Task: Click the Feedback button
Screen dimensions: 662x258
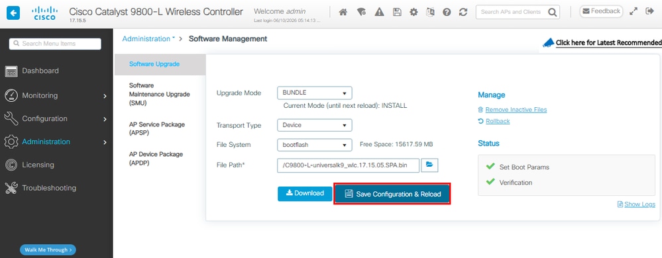Action: (601, 11)
